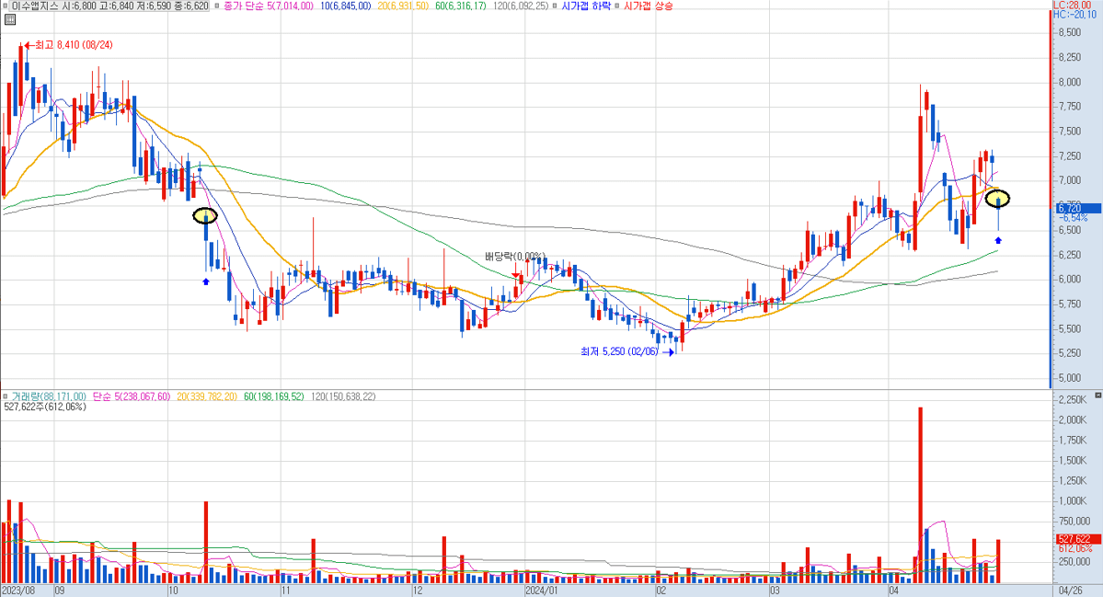Click the 7,500 price axis label
1103x597 pixels.
tap(1069, 131)
